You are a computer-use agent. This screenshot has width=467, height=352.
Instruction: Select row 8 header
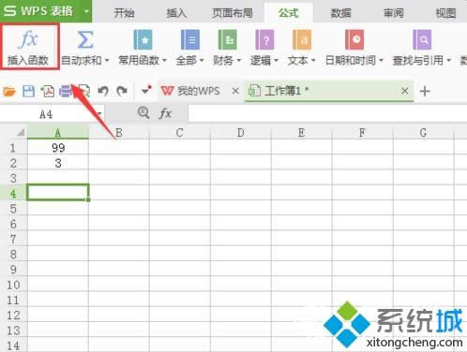click(13, 254)
